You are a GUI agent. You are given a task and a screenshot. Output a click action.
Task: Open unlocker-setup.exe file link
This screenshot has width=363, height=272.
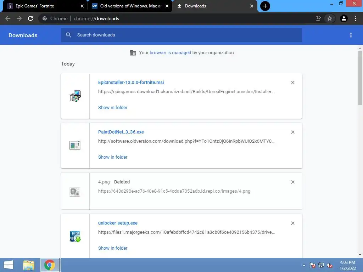point(118,223)
